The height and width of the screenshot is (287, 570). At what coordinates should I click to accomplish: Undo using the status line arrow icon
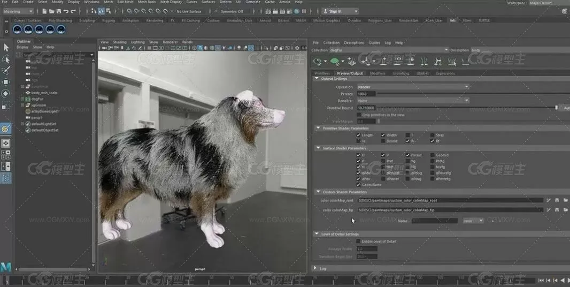click(66, 11)
